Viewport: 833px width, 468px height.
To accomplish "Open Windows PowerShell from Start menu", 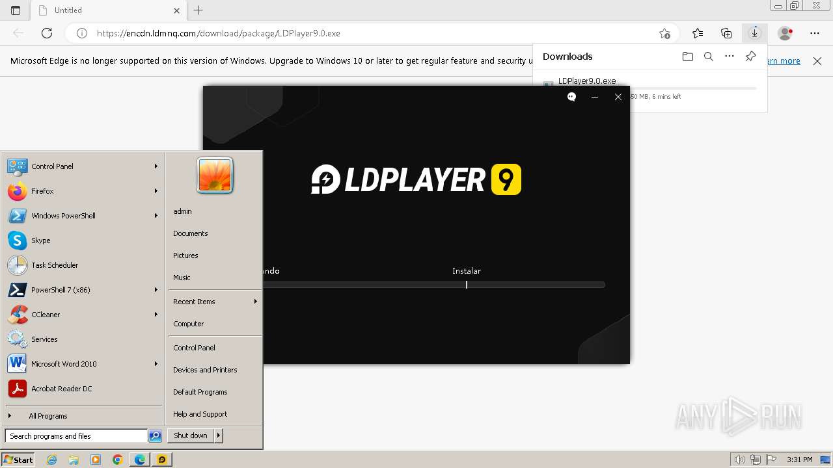I will [83, 216].
